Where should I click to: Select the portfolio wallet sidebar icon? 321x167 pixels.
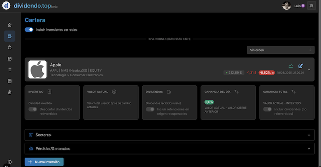point(9,36)
